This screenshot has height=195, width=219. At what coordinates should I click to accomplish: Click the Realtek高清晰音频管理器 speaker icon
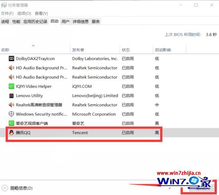11,105
